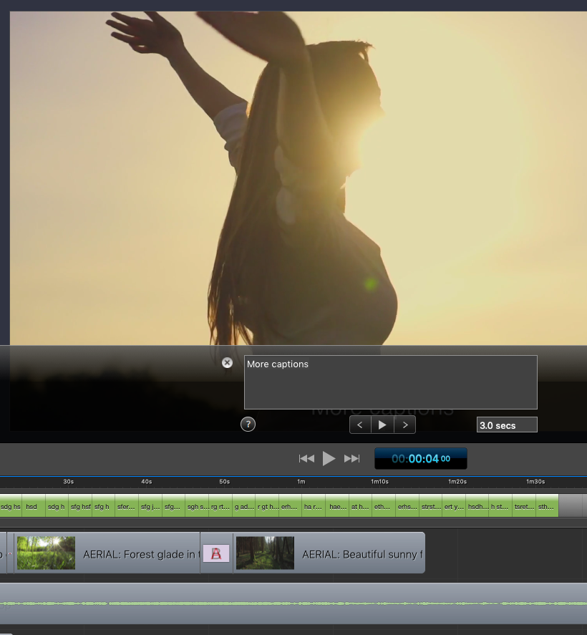
Task: Skip back to the project start
Action: (x=307, y=458)
